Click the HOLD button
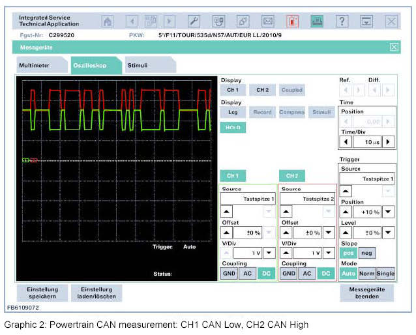 point(233,128)
